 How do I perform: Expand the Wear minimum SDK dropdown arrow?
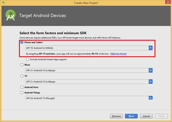click(x=150, y=70)
